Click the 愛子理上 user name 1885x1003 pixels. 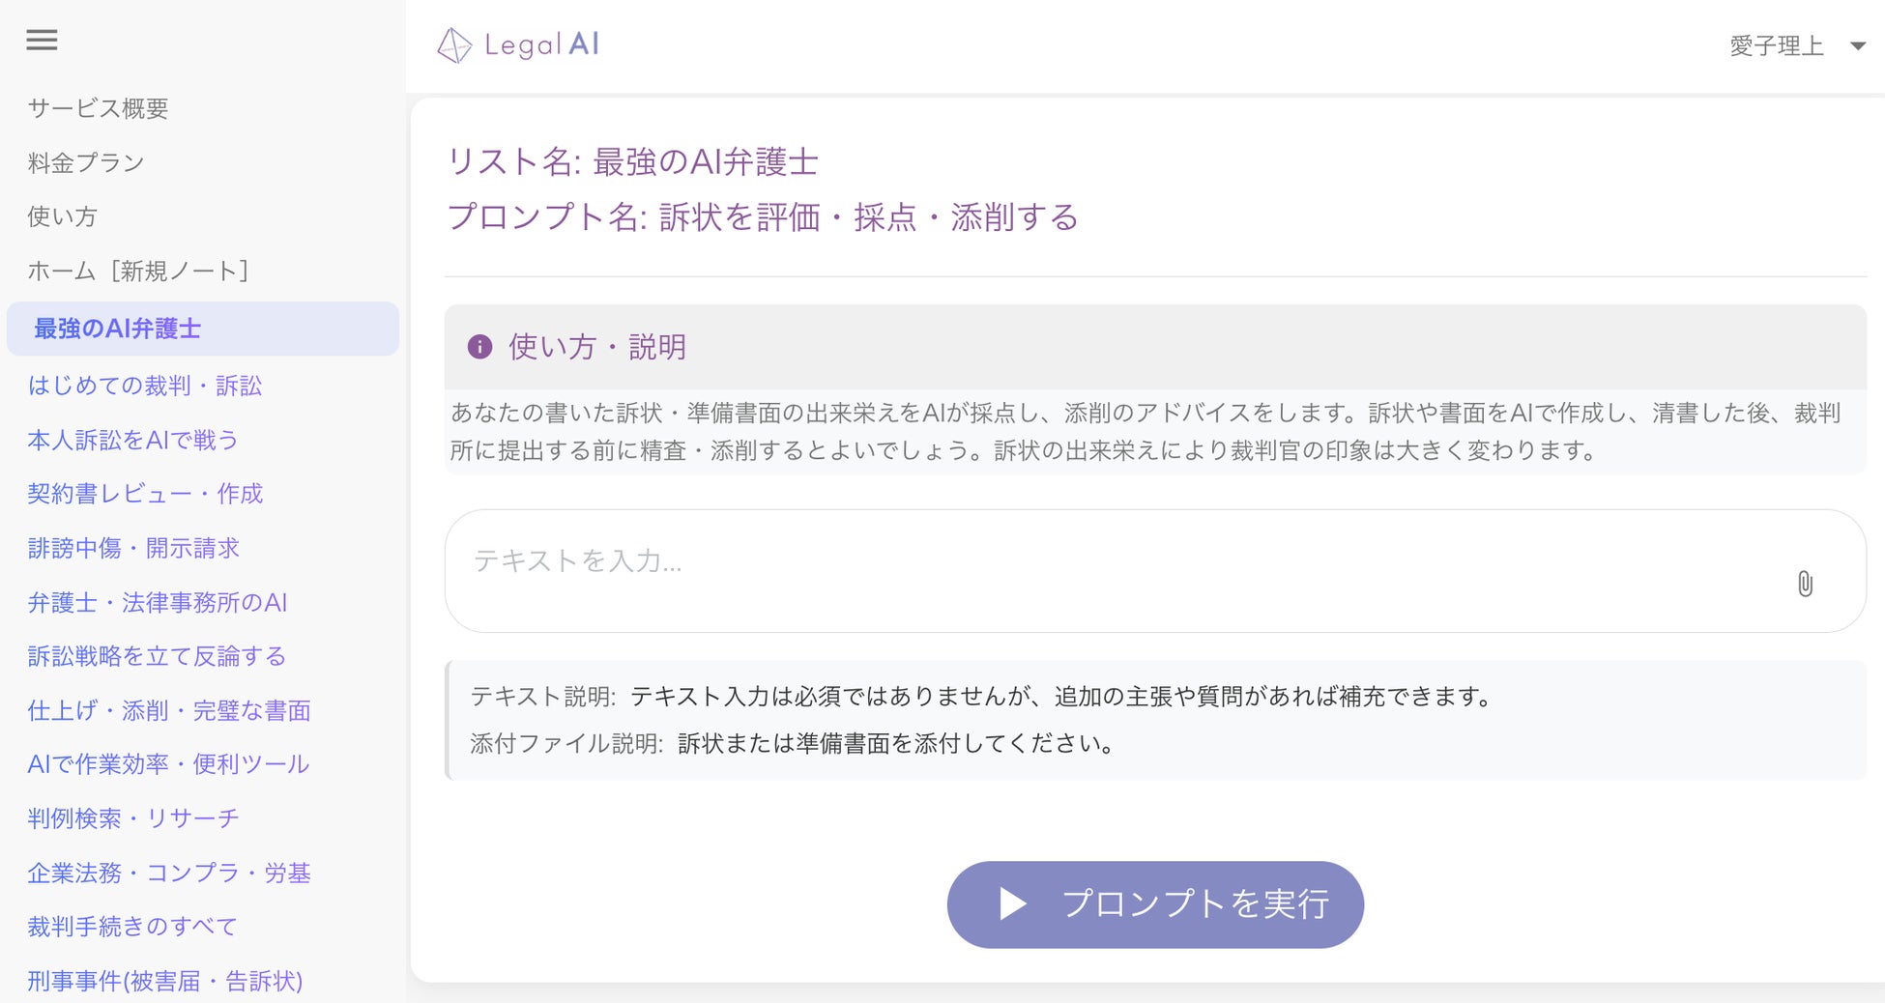1776,46
